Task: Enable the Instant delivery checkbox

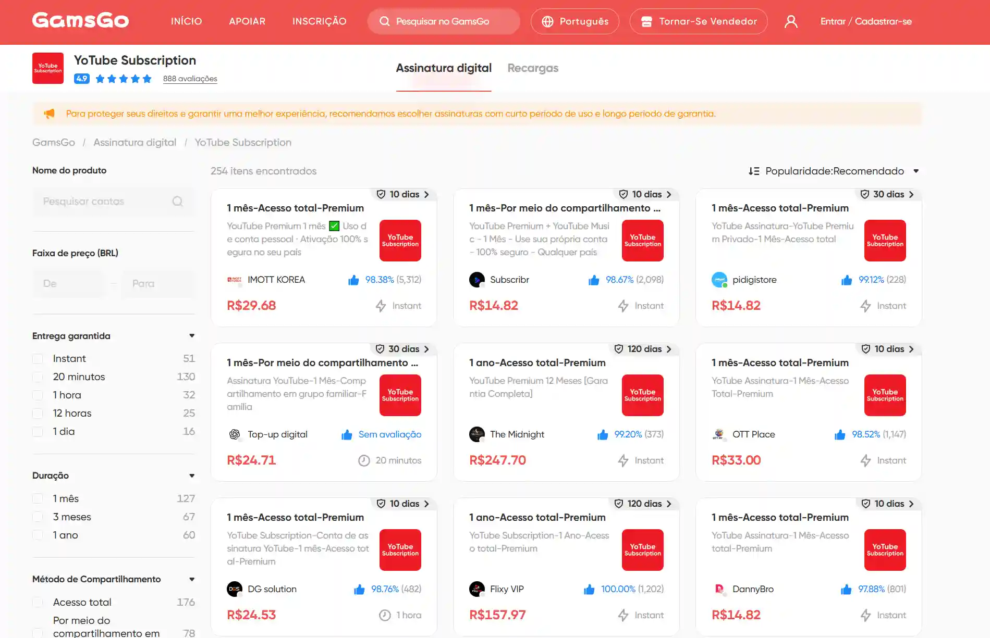Action: click(38, 359)
